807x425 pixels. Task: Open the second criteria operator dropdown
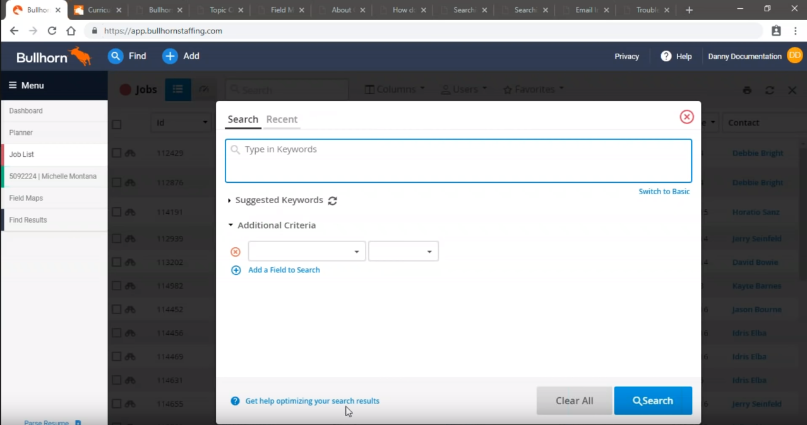(x=403, y=252)
